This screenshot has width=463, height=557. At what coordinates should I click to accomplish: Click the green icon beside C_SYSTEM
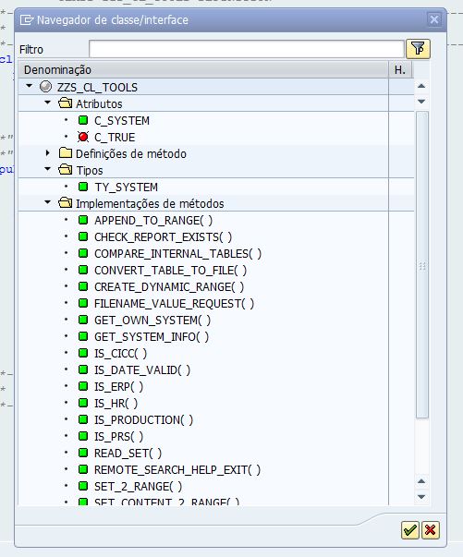[x=83, y=120]
